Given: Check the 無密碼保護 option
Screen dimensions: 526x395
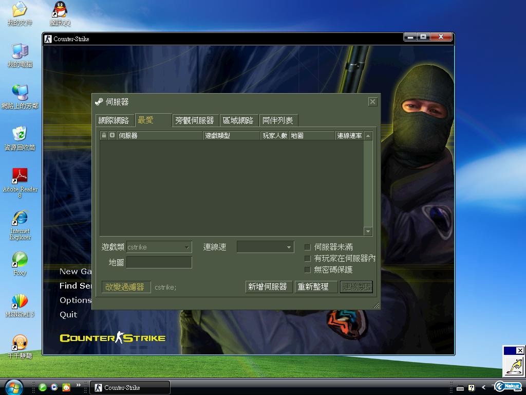Looking at the screenshot, I should point(308,270).
